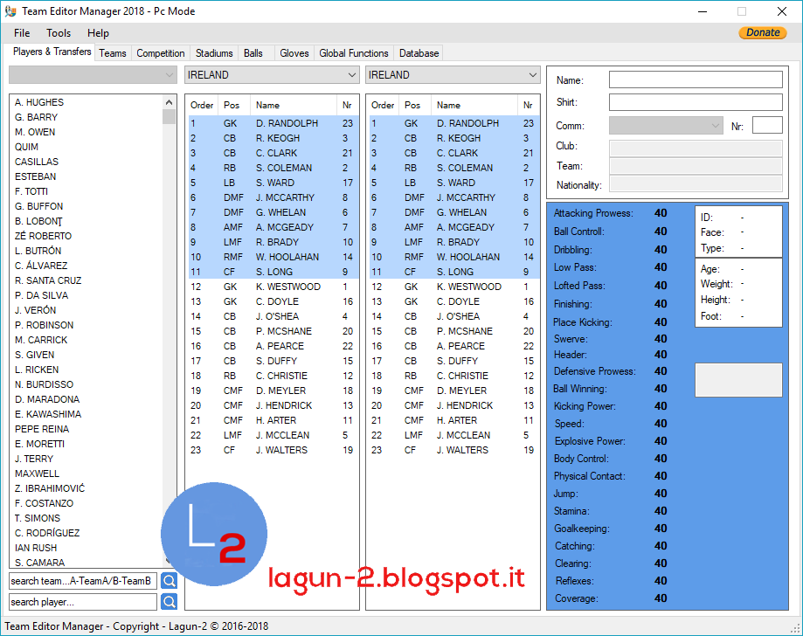Click the Nr column header in right table
803x636 pixels.
click(528, 105)
